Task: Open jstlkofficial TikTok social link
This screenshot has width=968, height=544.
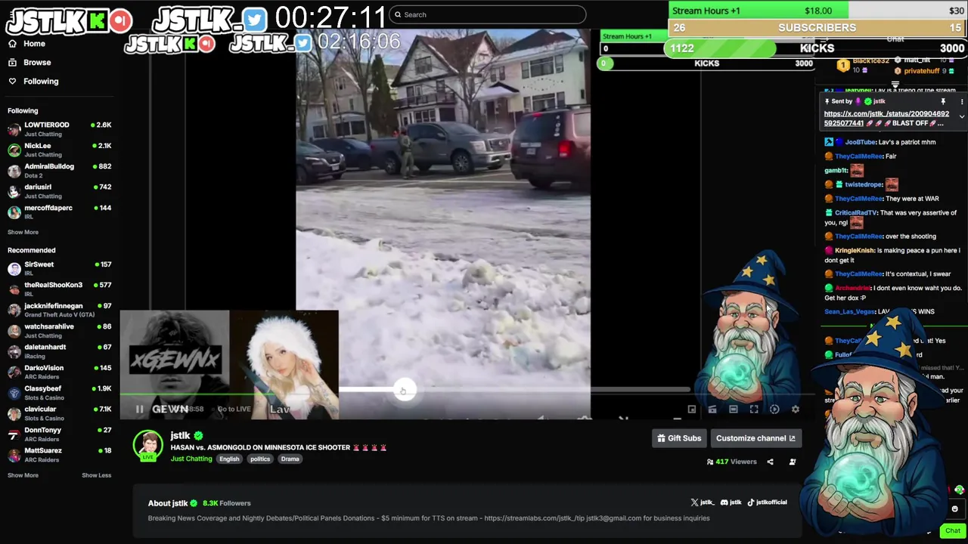Action: coord(768,502)
